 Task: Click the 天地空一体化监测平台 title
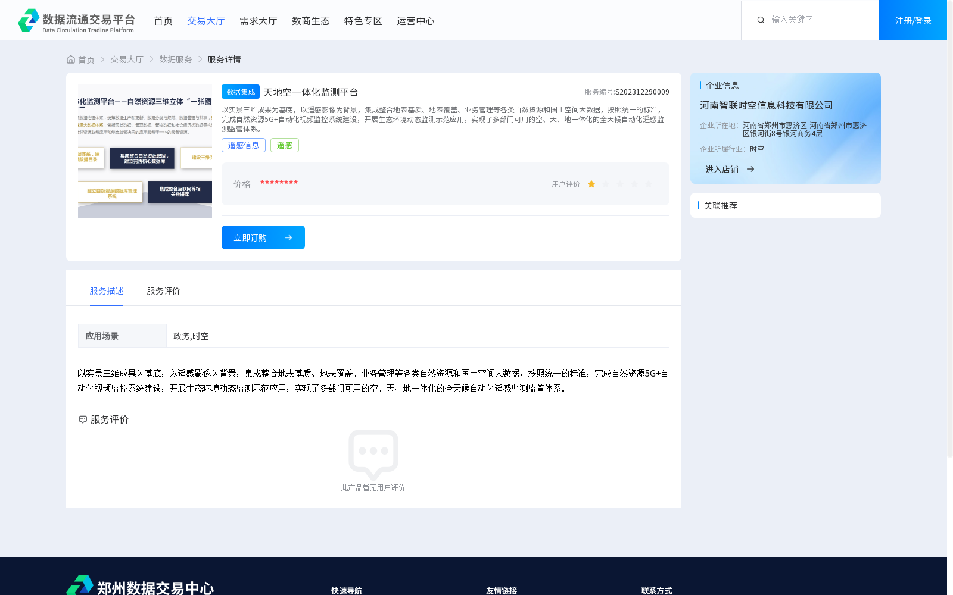[311, 92]
